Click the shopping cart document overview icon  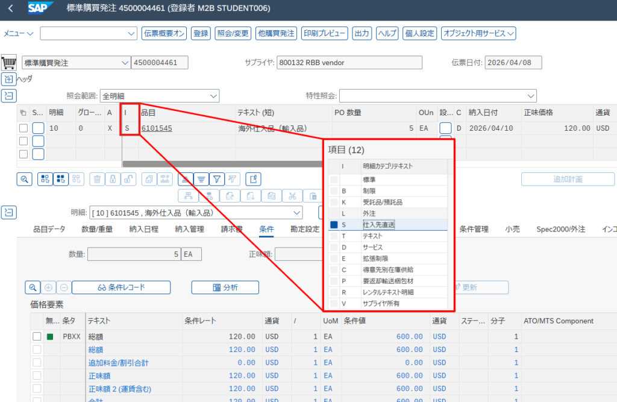tap(8, 63)
